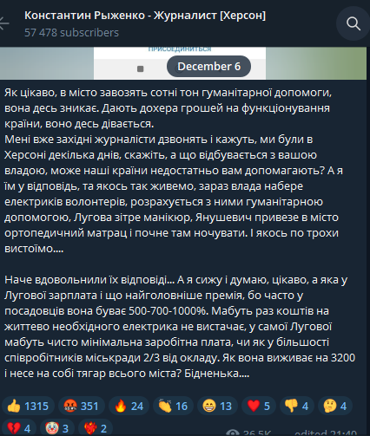The height and width of the screenshot is (436, 370).
Task: Select the clapping hands reaction with 16
Action: pos(173,406)
